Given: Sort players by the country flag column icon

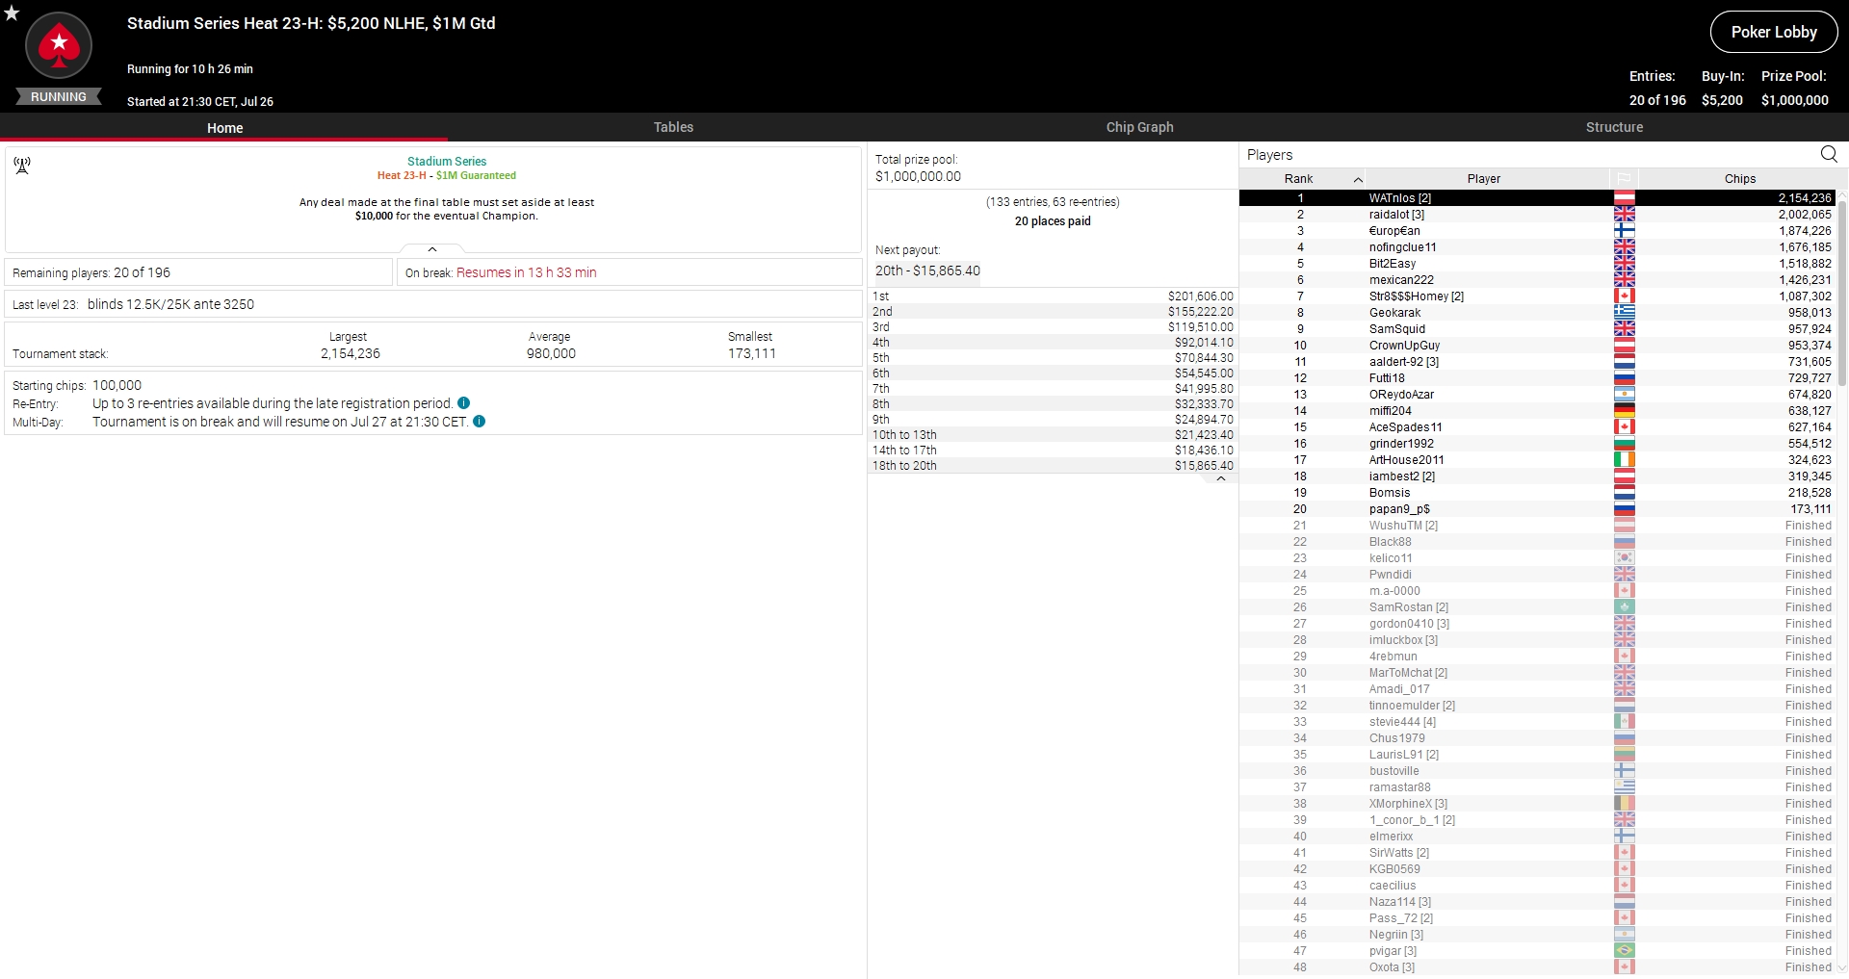Looking at the screenshot, I should [x=1624, y=179].
